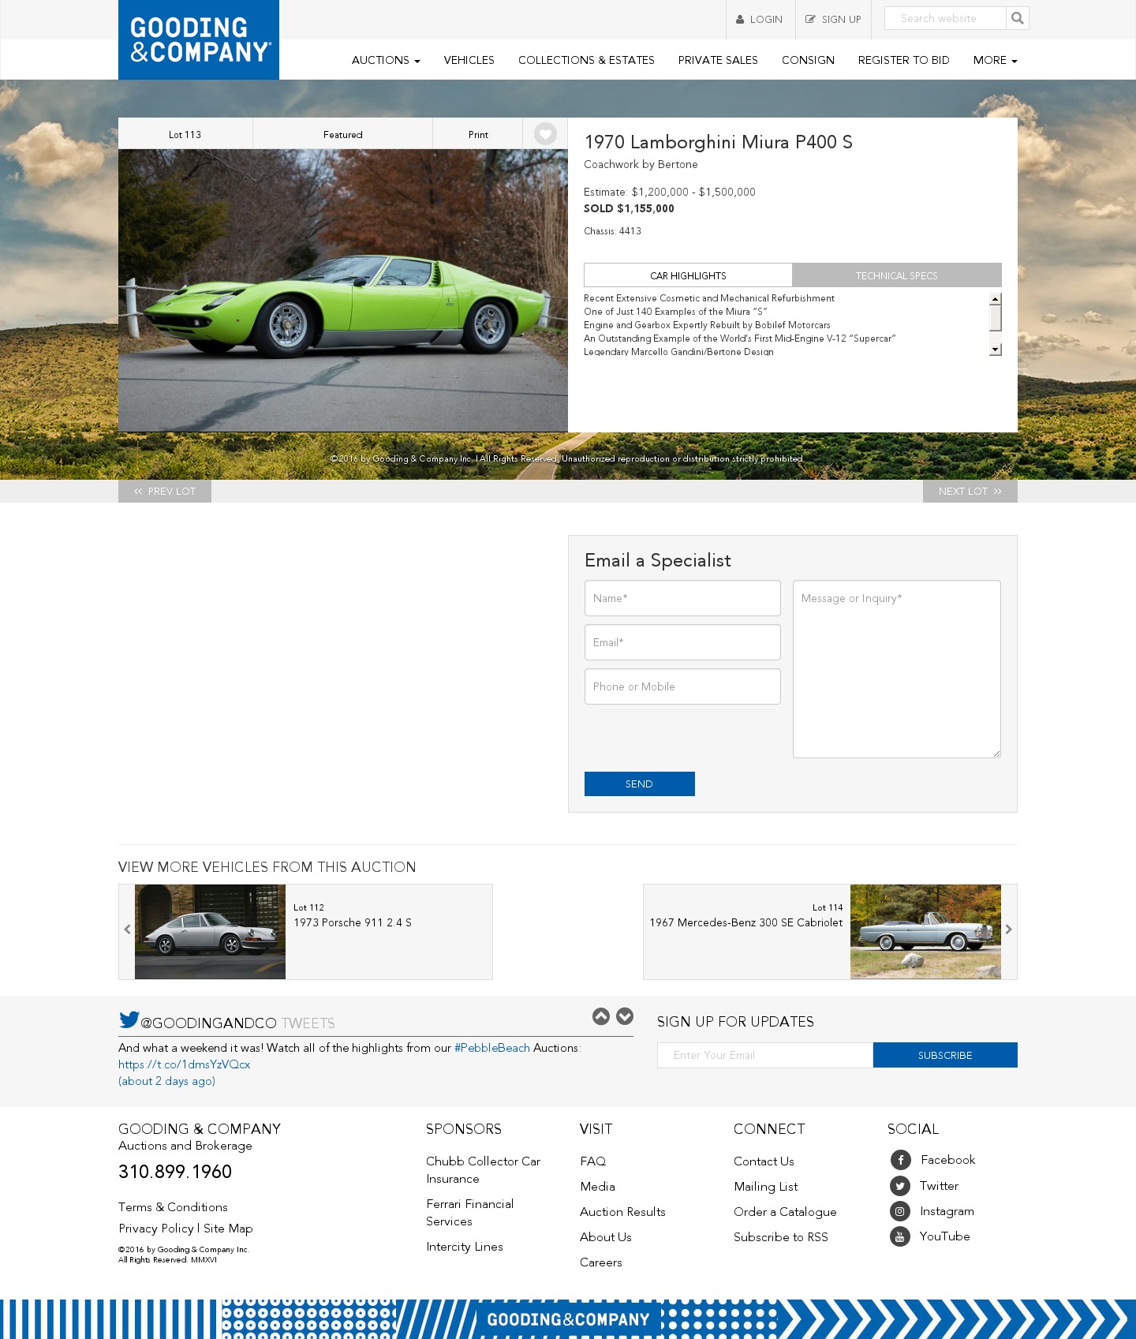Click highlights scrollbar up arrow

tap(996, 298)
